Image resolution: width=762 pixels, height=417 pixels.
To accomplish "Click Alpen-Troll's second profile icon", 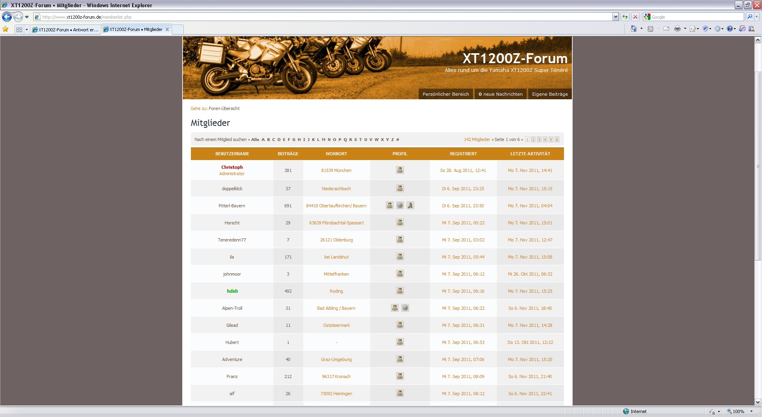I will pos(405,308).
